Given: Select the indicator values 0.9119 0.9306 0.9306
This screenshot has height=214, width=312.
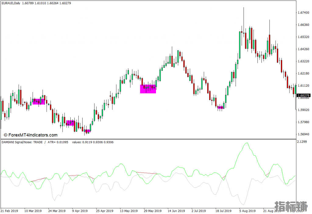Looking at the screenshot, I should 93,142.
